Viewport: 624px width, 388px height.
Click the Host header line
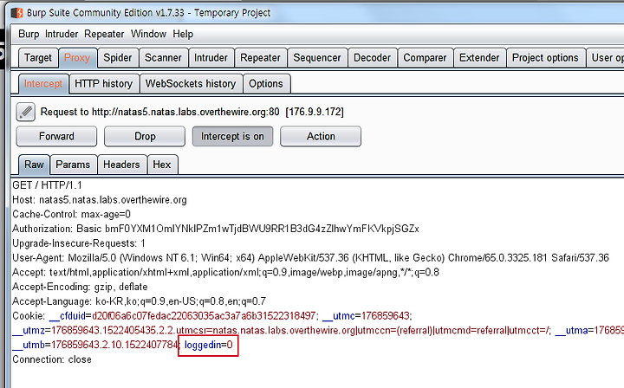tap(100, 199)
